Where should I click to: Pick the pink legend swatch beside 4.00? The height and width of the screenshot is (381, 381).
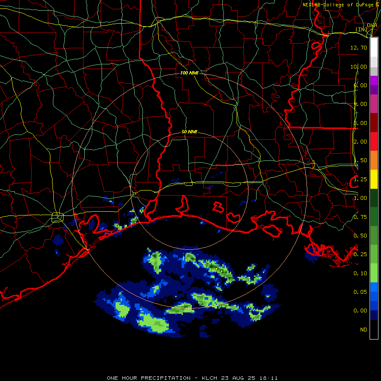pos(374,104)
